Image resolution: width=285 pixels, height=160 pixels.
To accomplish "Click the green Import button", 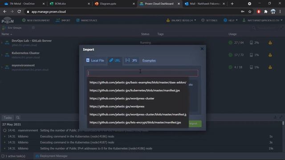I will pyautogui.click(x=195, y=124).
